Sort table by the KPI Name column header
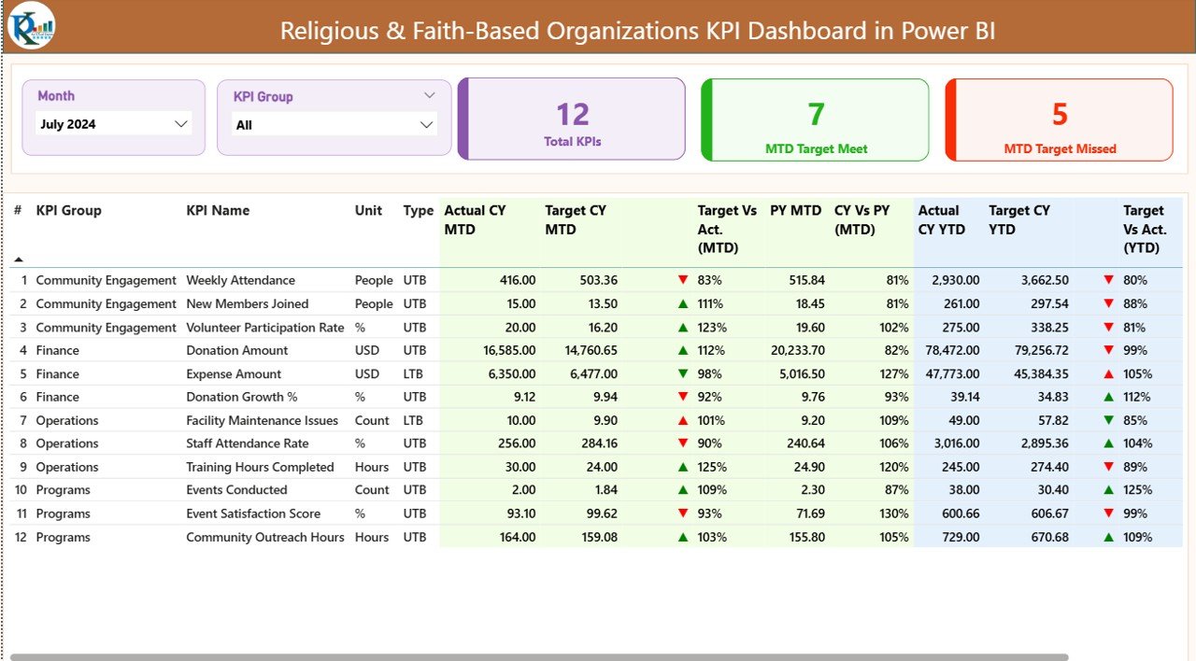Viewport: 1196px width, 661px height. 218,210
